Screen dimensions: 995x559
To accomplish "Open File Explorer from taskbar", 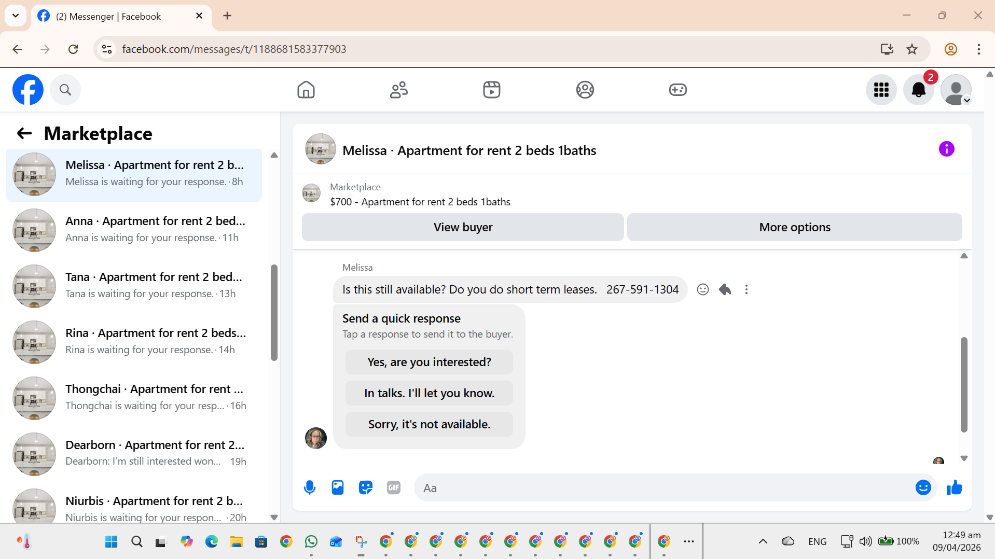I will tap(237, 542).
